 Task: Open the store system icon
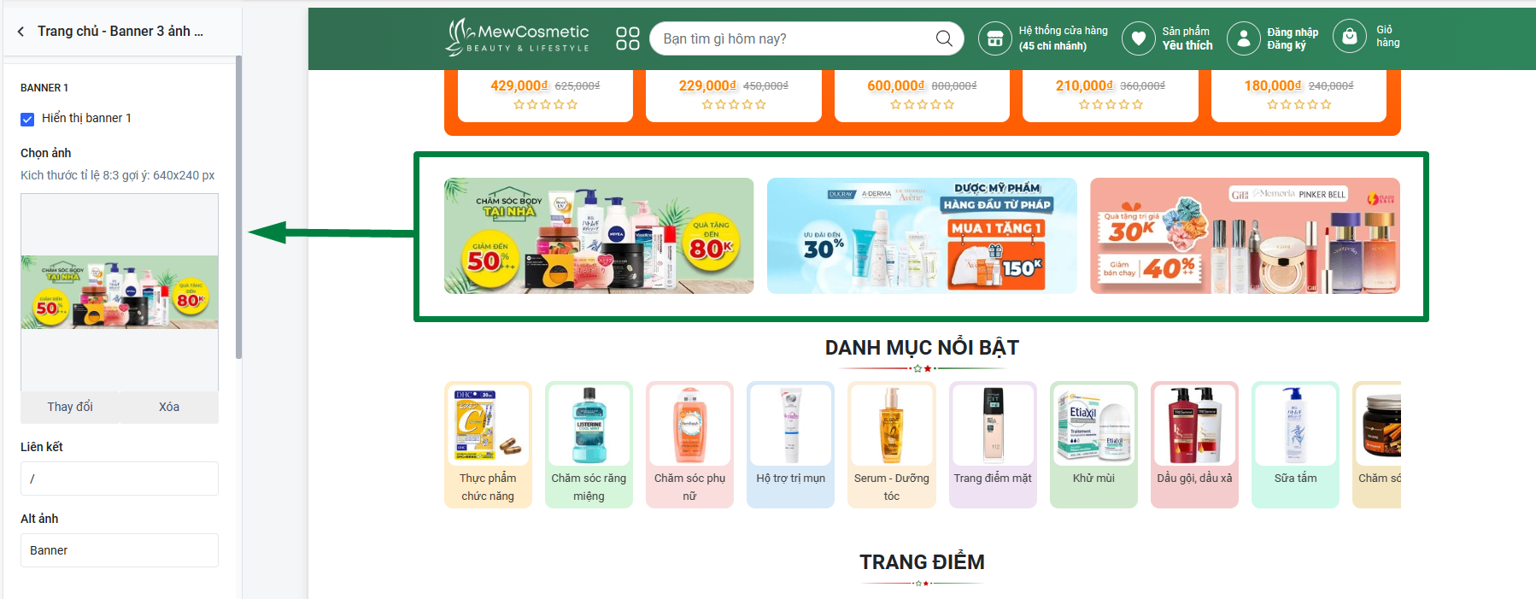point(995,38)
